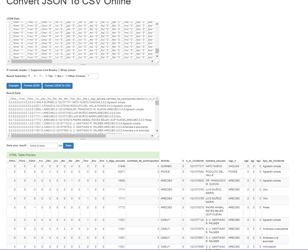Click up arrow on JSON Data scrollbar
This screenshot has width=308, height=250.
pos(157,24)
